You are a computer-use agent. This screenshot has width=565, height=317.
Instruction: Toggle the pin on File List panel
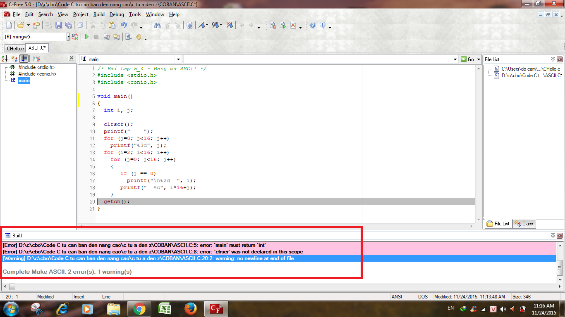coord(553,59)
